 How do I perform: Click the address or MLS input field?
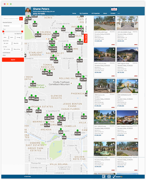click(11, 19)
